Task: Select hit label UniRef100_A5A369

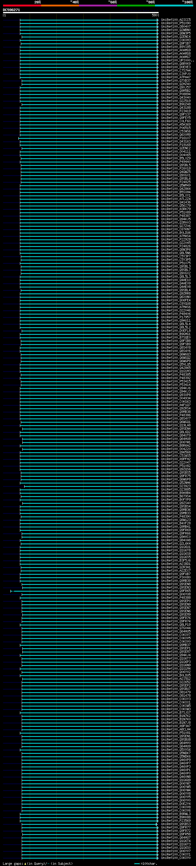Action: click(x=176, y=125)
